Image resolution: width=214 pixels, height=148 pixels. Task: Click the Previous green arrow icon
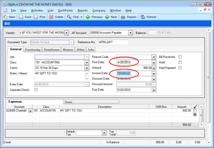pos(88,17)
